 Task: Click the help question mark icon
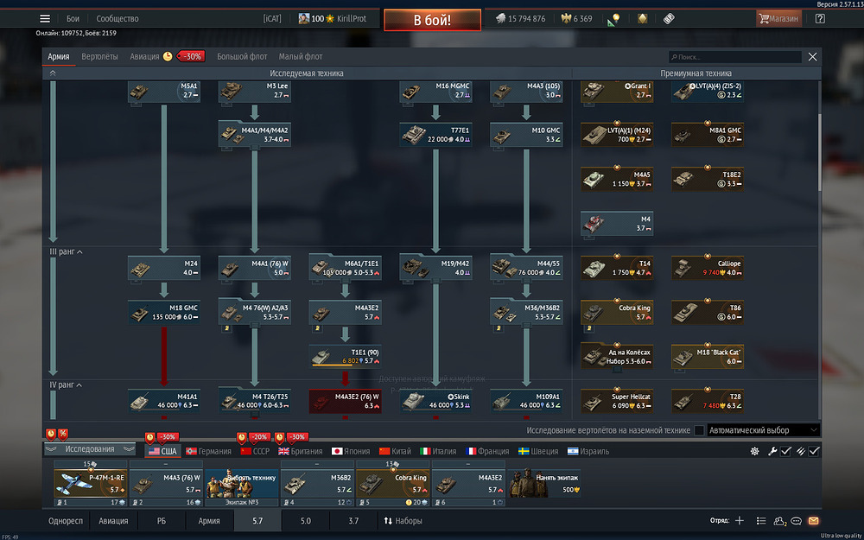[x=820, y=19]
